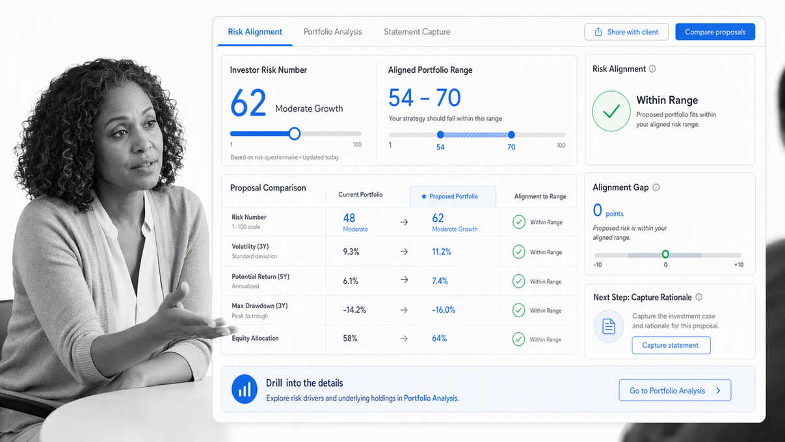Click the current equity allocation 58%
The height and width of the screenshot is (442, 785).
click(350, 339)
